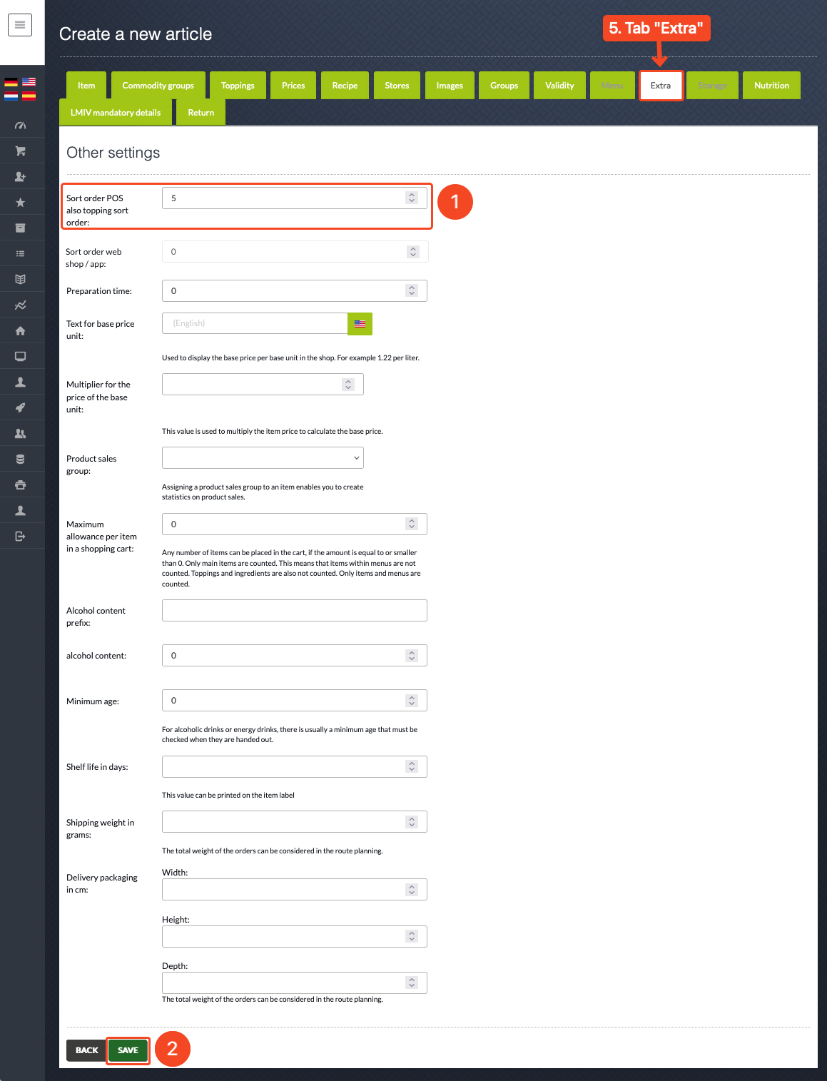Open the Commodity groups tab
Image resolution: width=827 pixels, height=1081 pixels.
pyautogui.click(x=158, y=86)
